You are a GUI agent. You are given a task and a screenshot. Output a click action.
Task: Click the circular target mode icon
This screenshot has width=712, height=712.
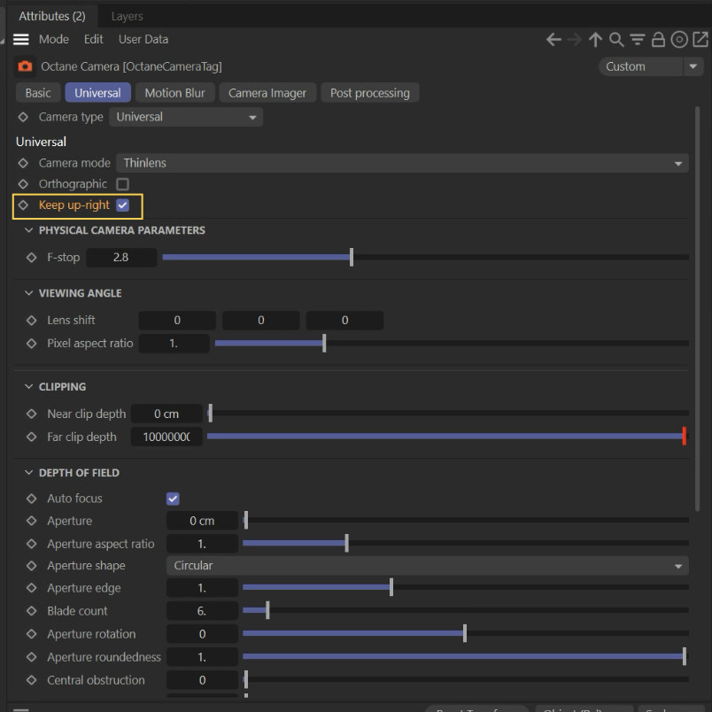point(679,40)
